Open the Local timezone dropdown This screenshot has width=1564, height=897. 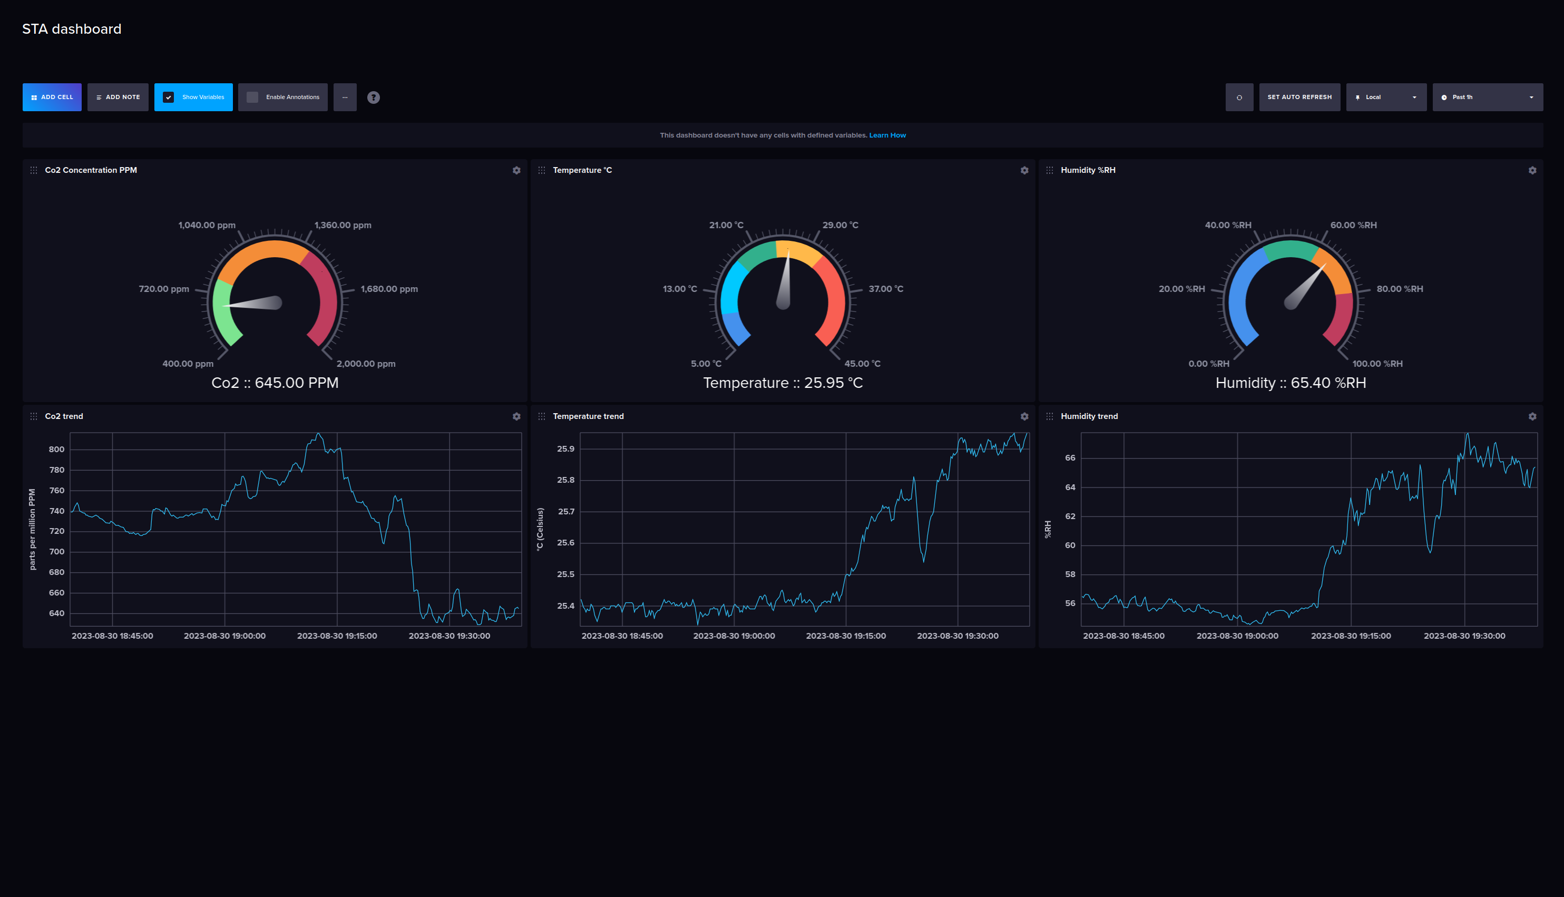click(1386, 97)
